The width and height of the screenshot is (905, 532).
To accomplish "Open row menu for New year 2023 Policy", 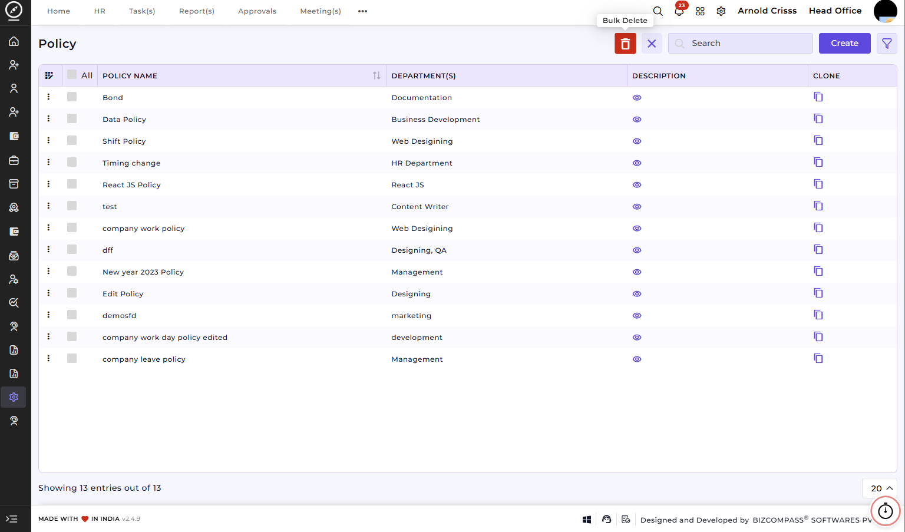I will [48, 271].
